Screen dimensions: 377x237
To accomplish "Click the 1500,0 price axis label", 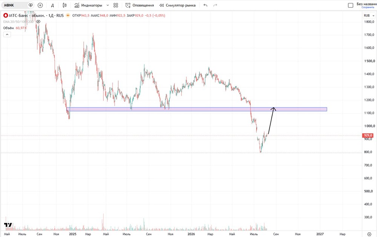I will point(369,61).
